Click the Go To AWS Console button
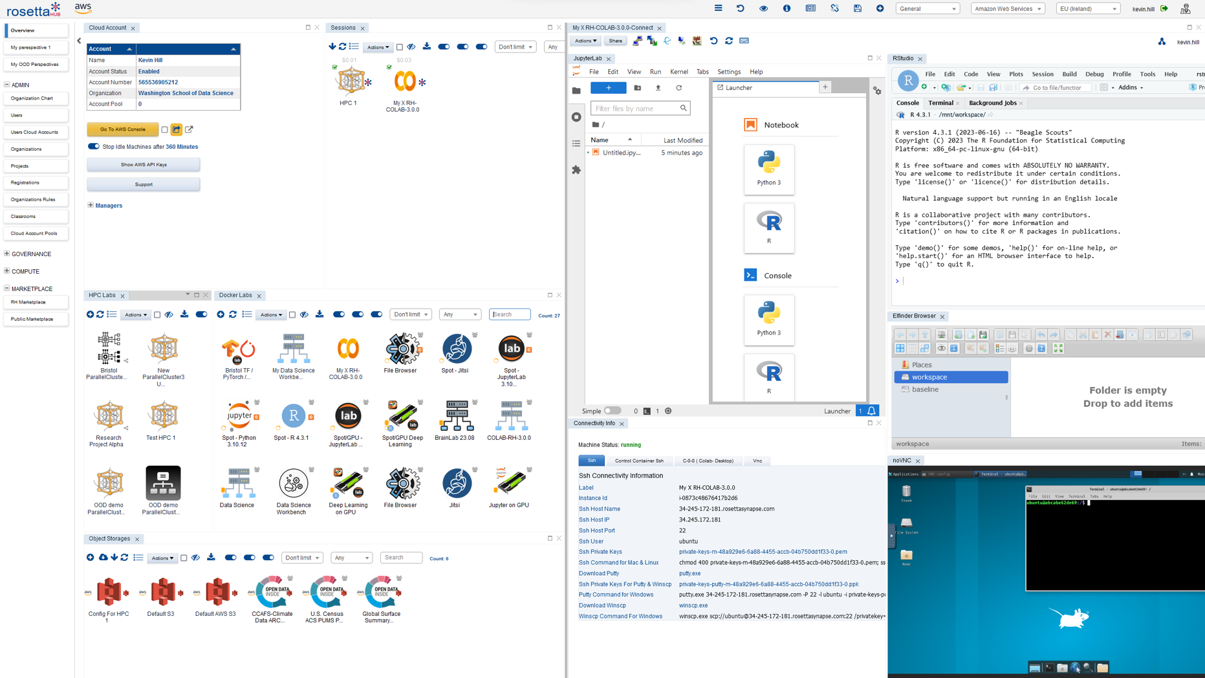Image resolution: width=1205 pixels, height=678 pixels. pos(122,129)
